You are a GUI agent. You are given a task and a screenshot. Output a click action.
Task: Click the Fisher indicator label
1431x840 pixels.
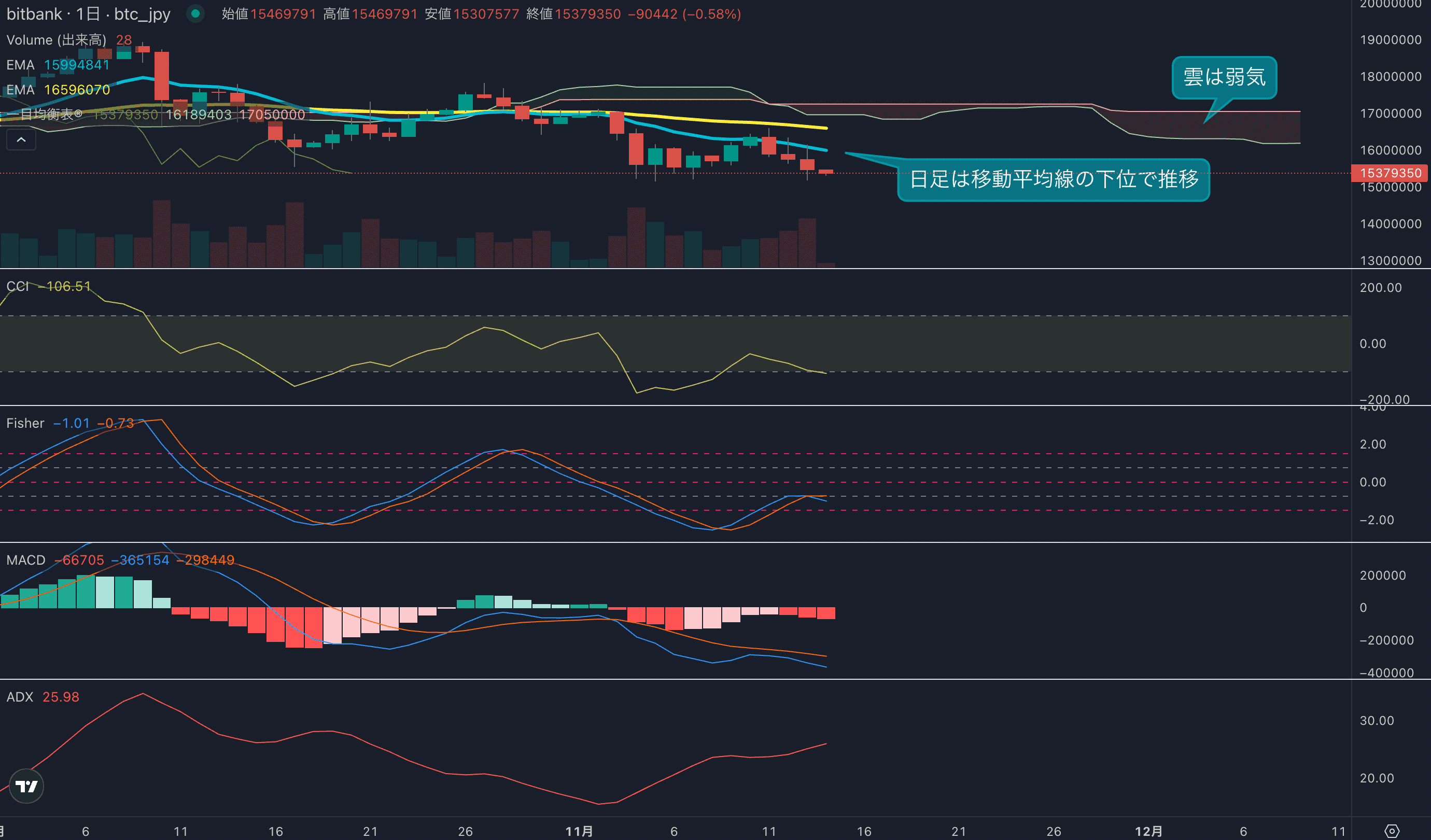pyautogui.click(x=25, y=423)
